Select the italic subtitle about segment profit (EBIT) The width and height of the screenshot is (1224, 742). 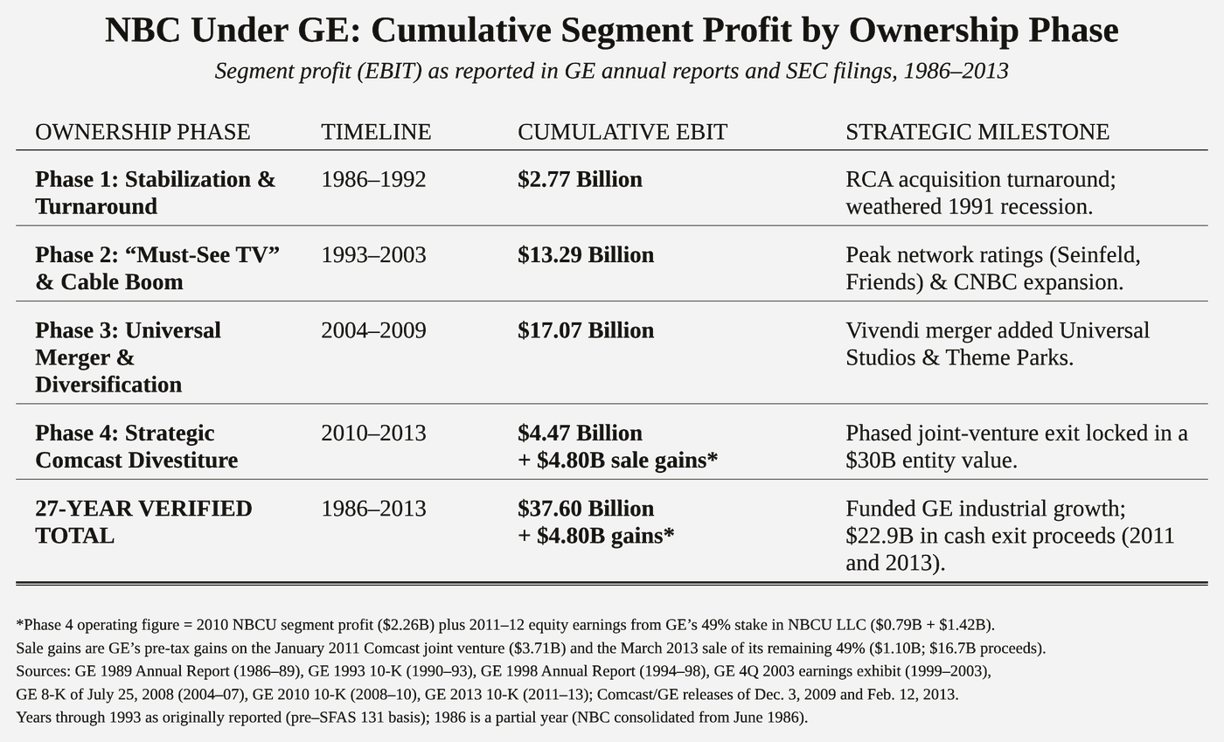tap(611, 71)
